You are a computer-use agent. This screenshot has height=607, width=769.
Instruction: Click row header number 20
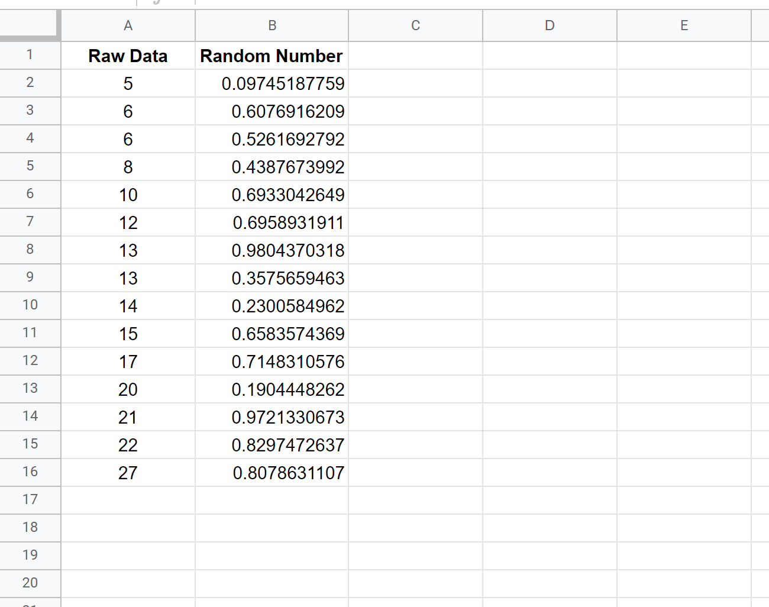tap(30, 583)
